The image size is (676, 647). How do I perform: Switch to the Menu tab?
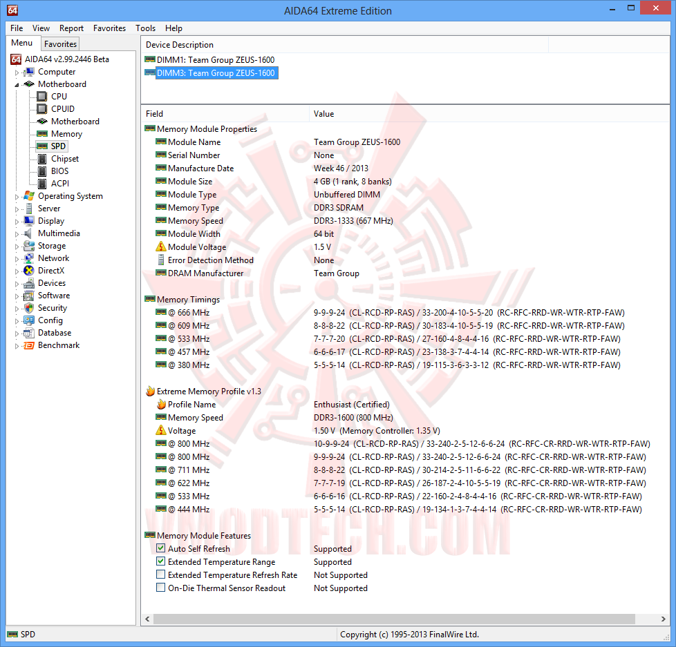pos(22,43)
